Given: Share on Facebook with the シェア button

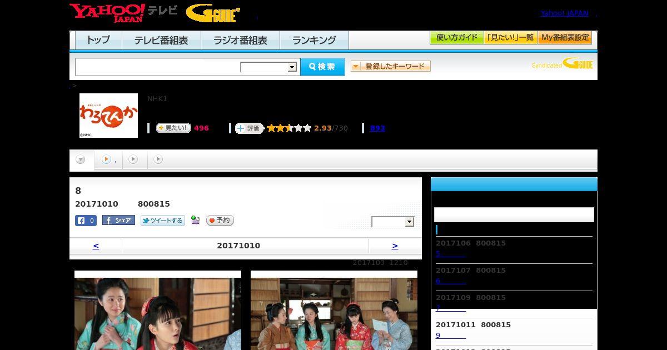Looking at the screenshot, I should (x=118, y=221).
